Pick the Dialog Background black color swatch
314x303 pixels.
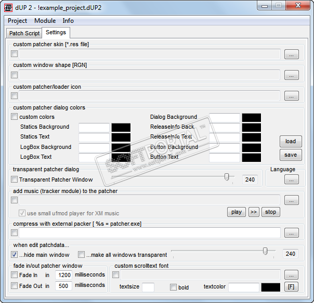point(251,118)
